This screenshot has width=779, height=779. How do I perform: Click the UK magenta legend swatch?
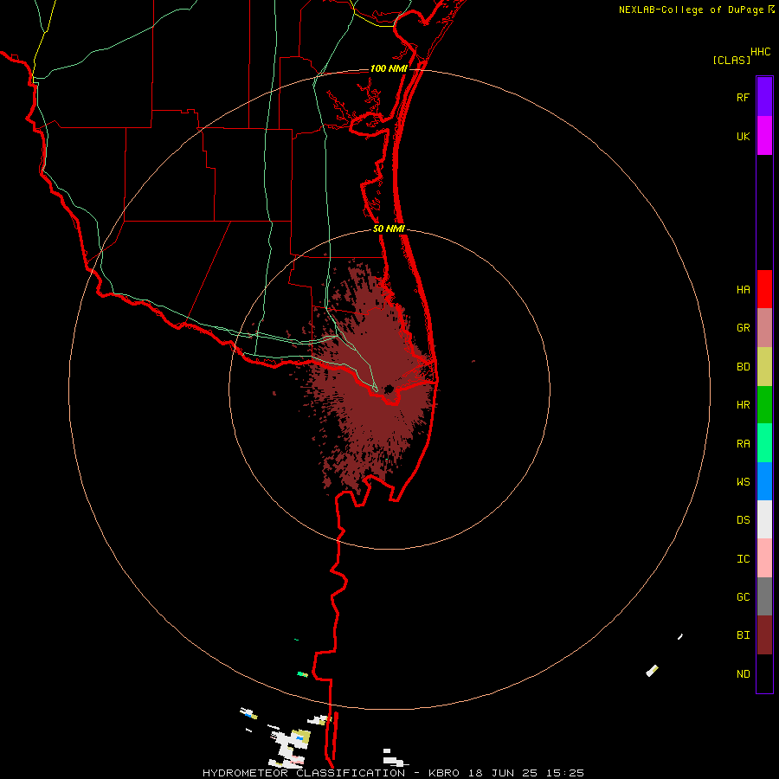tap(764, 135)
